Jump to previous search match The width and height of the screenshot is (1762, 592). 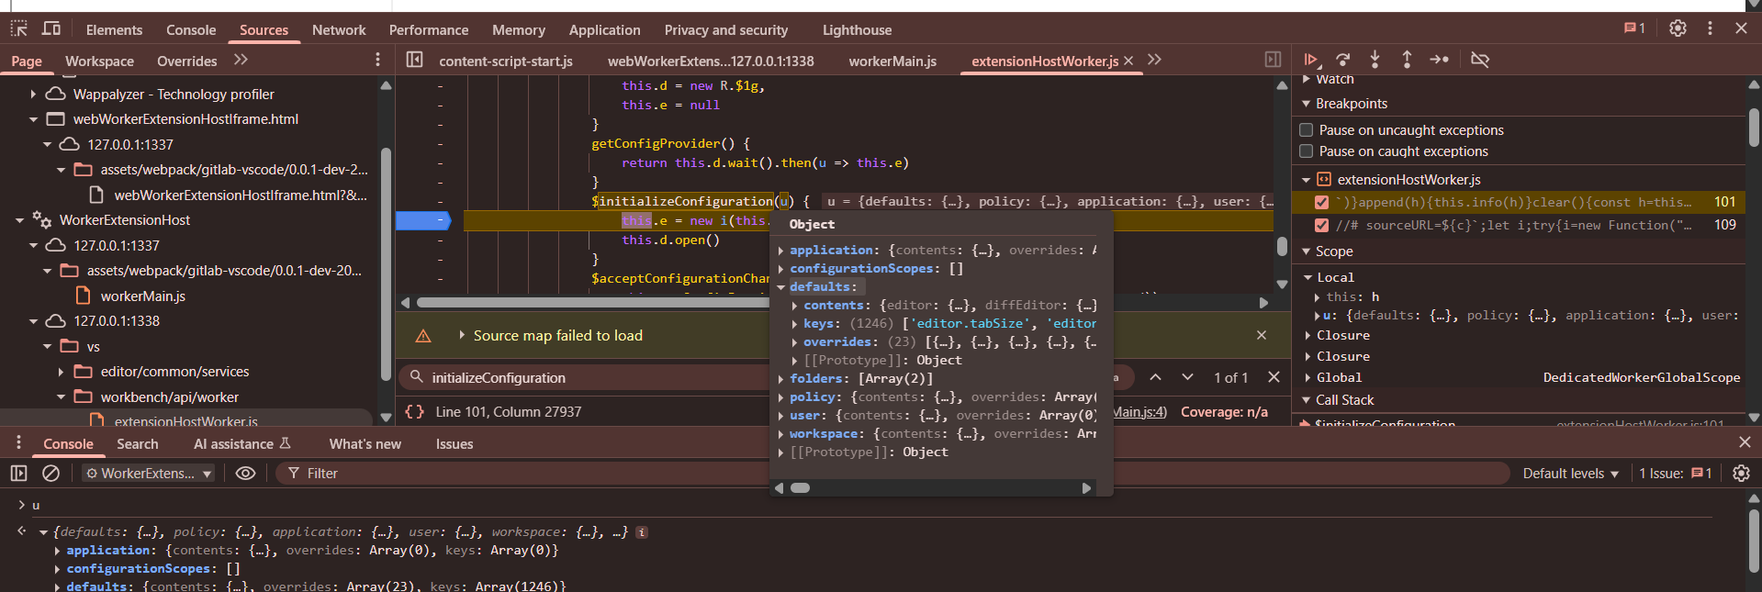pyautogui.click(x=1155, y=377)
